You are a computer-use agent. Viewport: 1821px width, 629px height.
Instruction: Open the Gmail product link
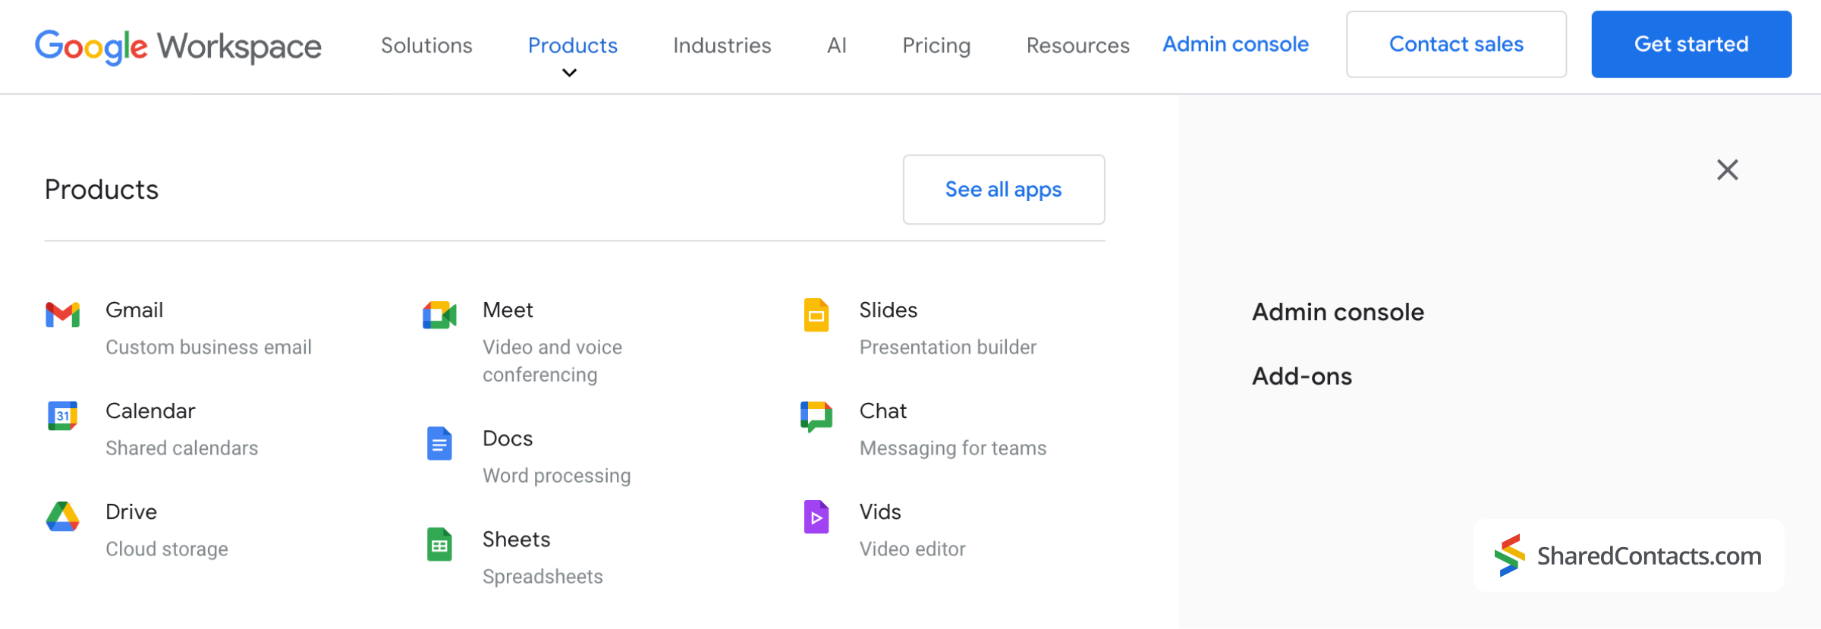(x=134, y=310)
